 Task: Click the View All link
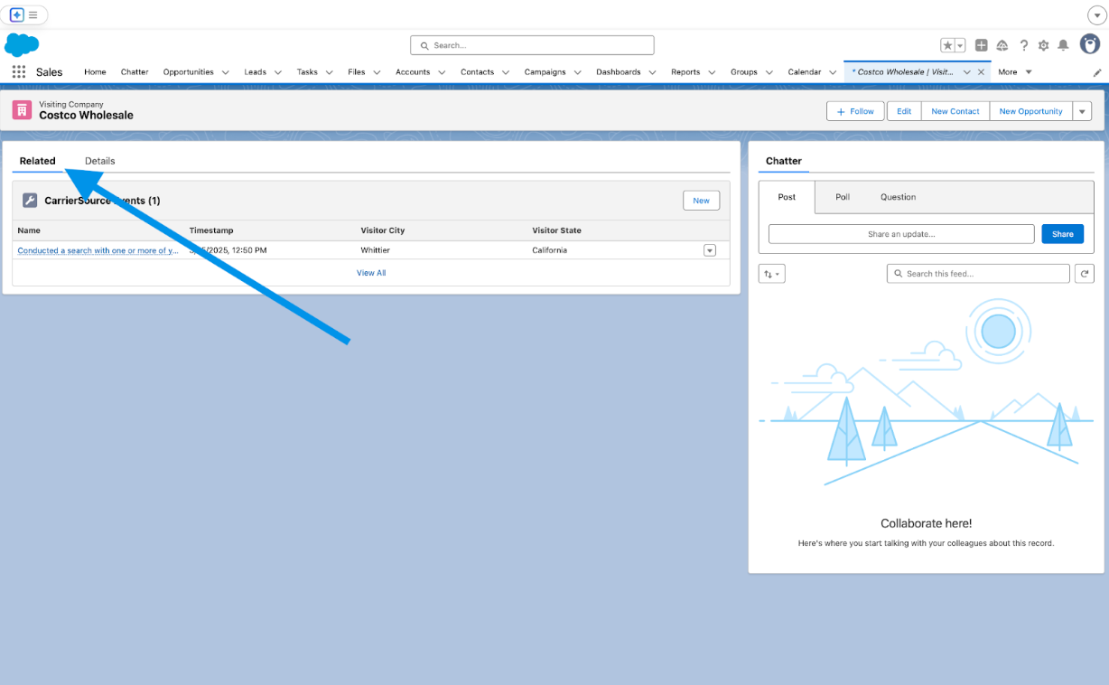pyautogui.click(x=371, y=273)
